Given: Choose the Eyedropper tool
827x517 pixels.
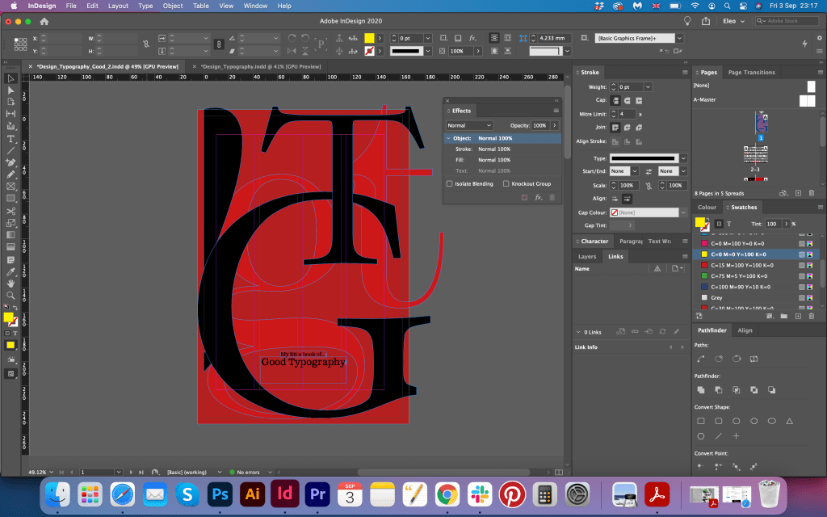Looking at the screenshot, I should pyautogui.click(x=10, y=271).
